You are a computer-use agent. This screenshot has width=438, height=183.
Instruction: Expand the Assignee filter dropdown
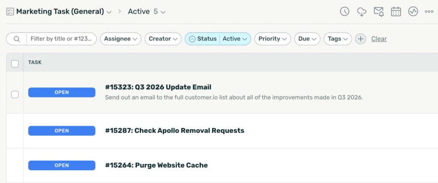point(121,39)
